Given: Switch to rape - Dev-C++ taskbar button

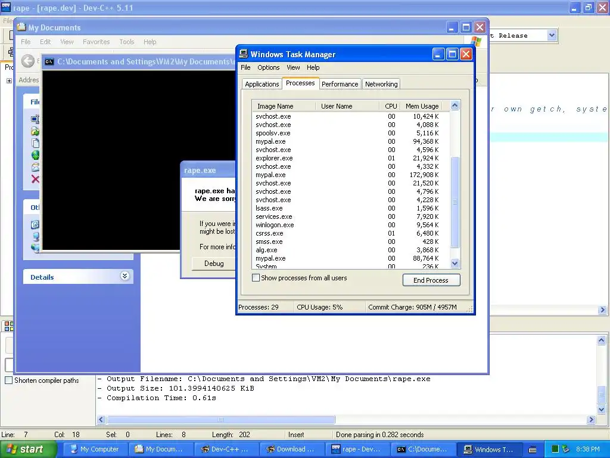Looking at the screenshot, I should click(x=357, y=449).
